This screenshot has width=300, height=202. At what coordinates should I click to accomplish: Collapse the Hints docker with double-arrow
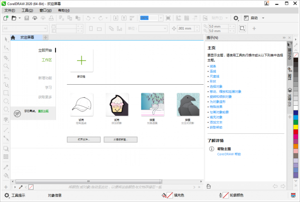(x=284, y=38)
